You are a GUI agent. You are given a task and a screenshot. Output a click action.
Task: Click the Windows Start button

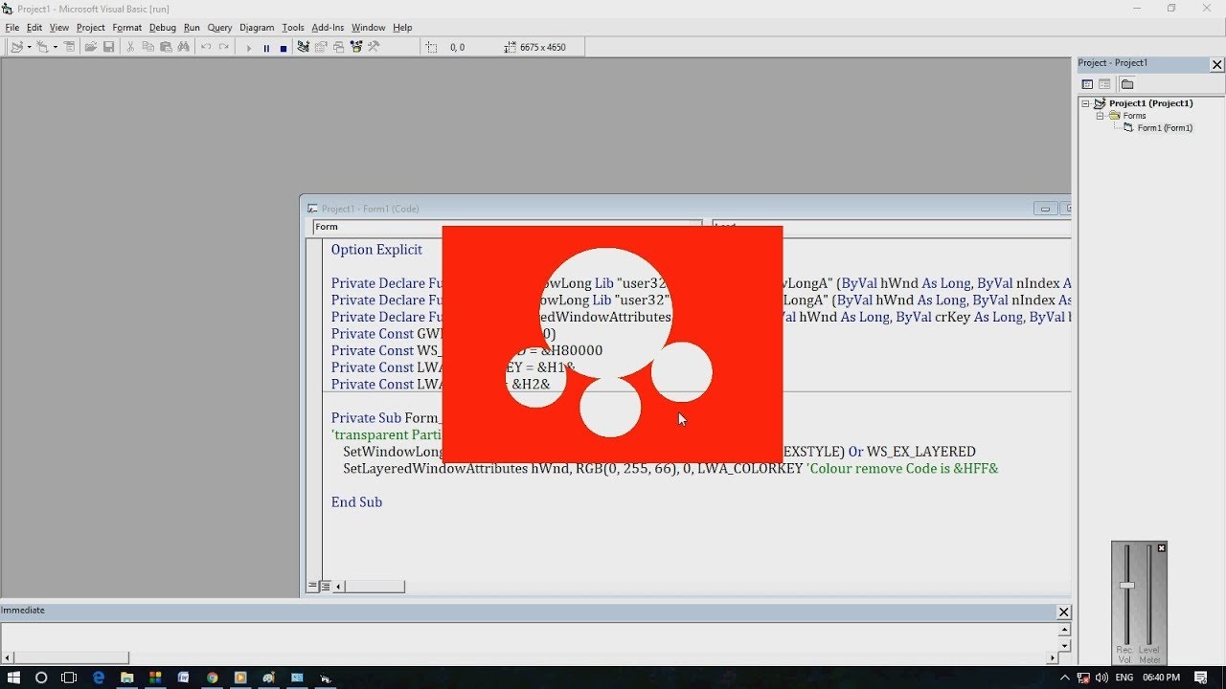point(13,678)
